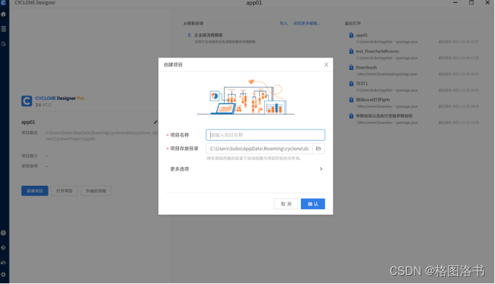Click the dialog illustration image
Screen dimensions: 495x284
point(245,97)
